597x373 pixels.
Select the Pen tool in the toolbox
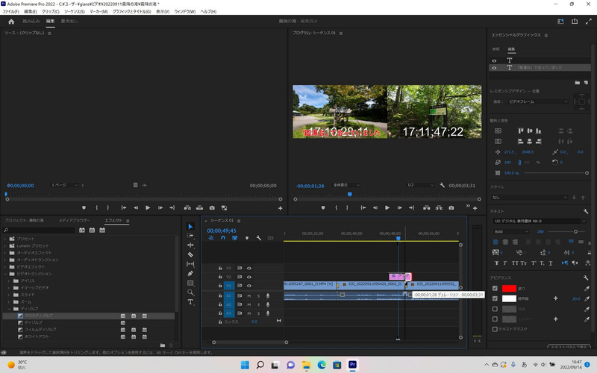190,273
